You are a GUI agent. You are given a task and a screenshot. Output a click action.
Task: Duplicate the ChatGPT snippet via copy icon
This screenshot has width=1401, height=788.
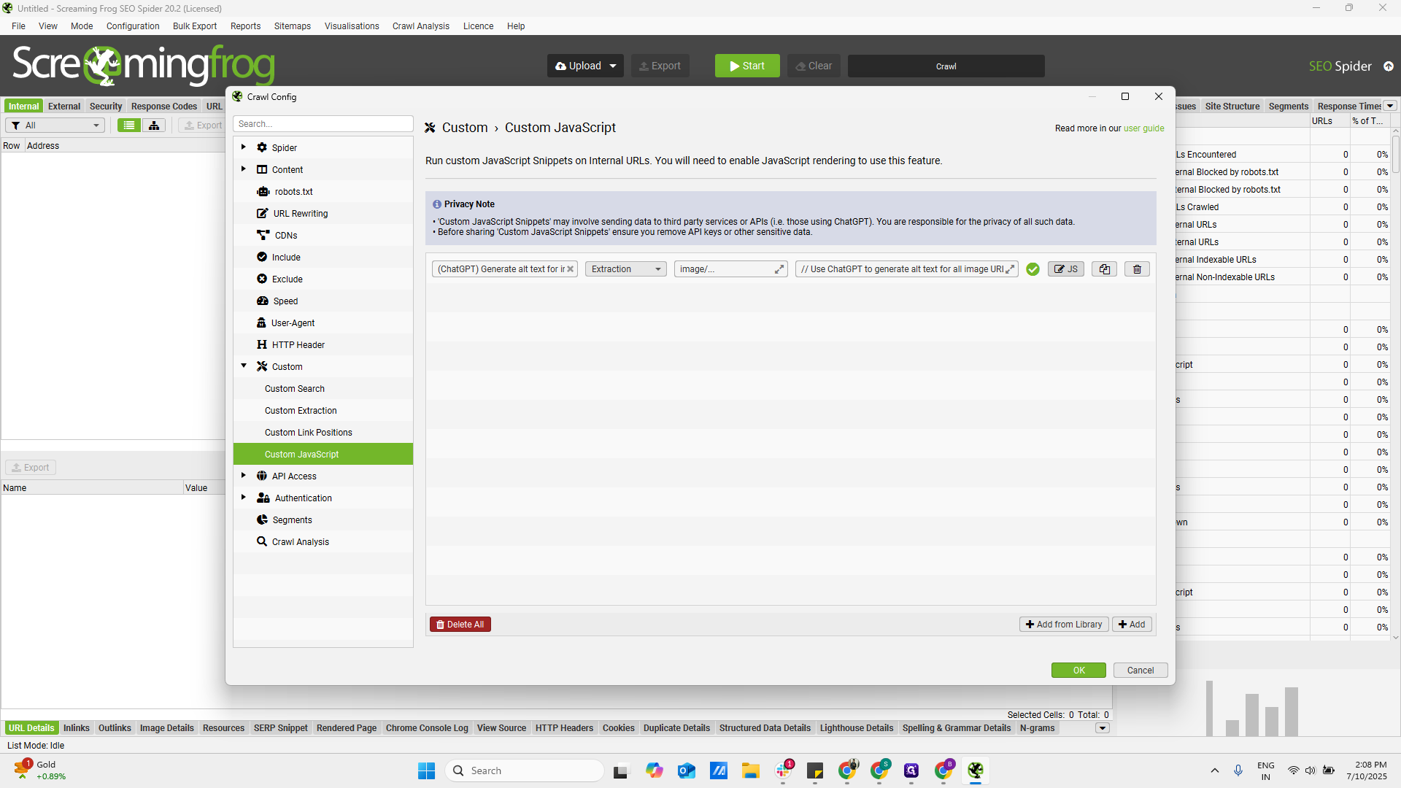coord(1104,269)
